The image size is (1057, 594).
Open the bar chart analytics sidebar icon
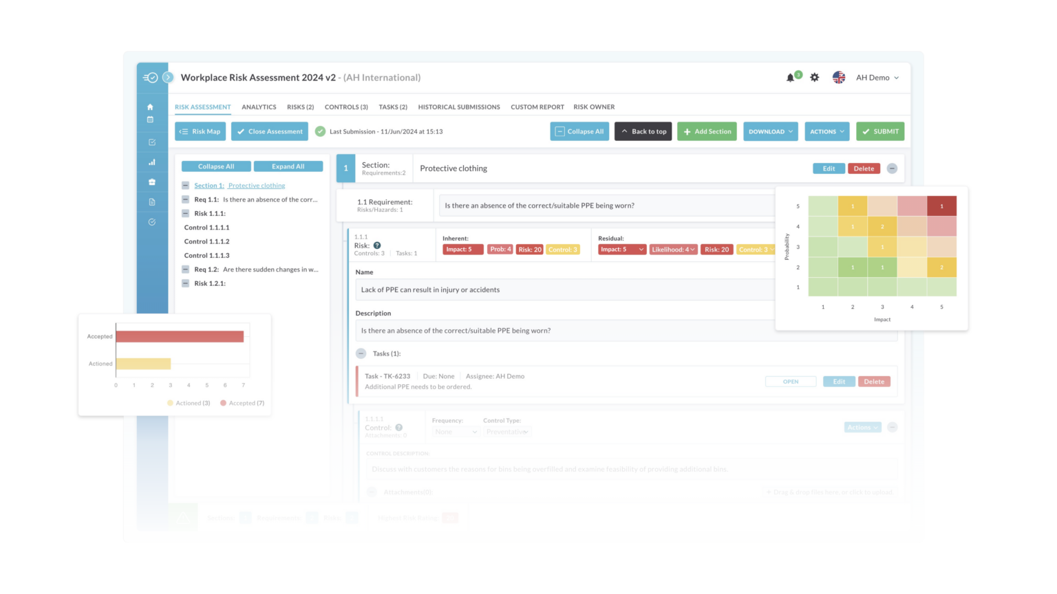pos(152,162)
